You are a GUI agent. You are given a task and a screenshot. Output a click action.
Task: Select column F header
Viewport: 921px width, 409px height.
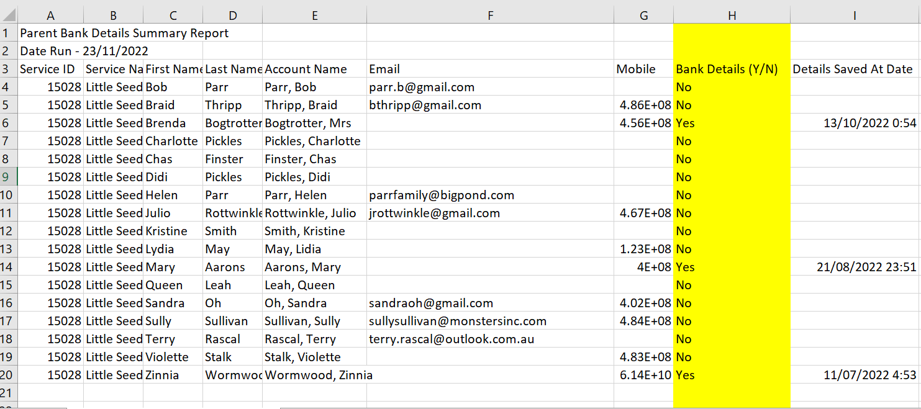point(490,16)
